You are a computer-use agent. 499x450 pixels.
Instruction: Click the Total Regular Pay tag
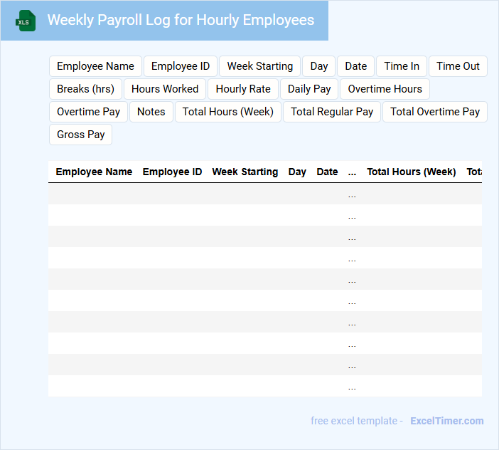(x=332, y=112)
